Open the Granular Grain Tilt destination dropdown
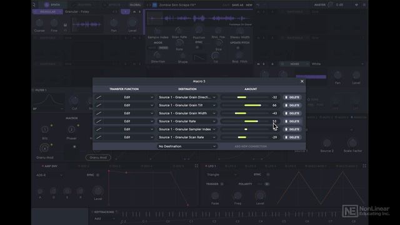The width and height of the screenshot is (400, 225). [187, 105]
